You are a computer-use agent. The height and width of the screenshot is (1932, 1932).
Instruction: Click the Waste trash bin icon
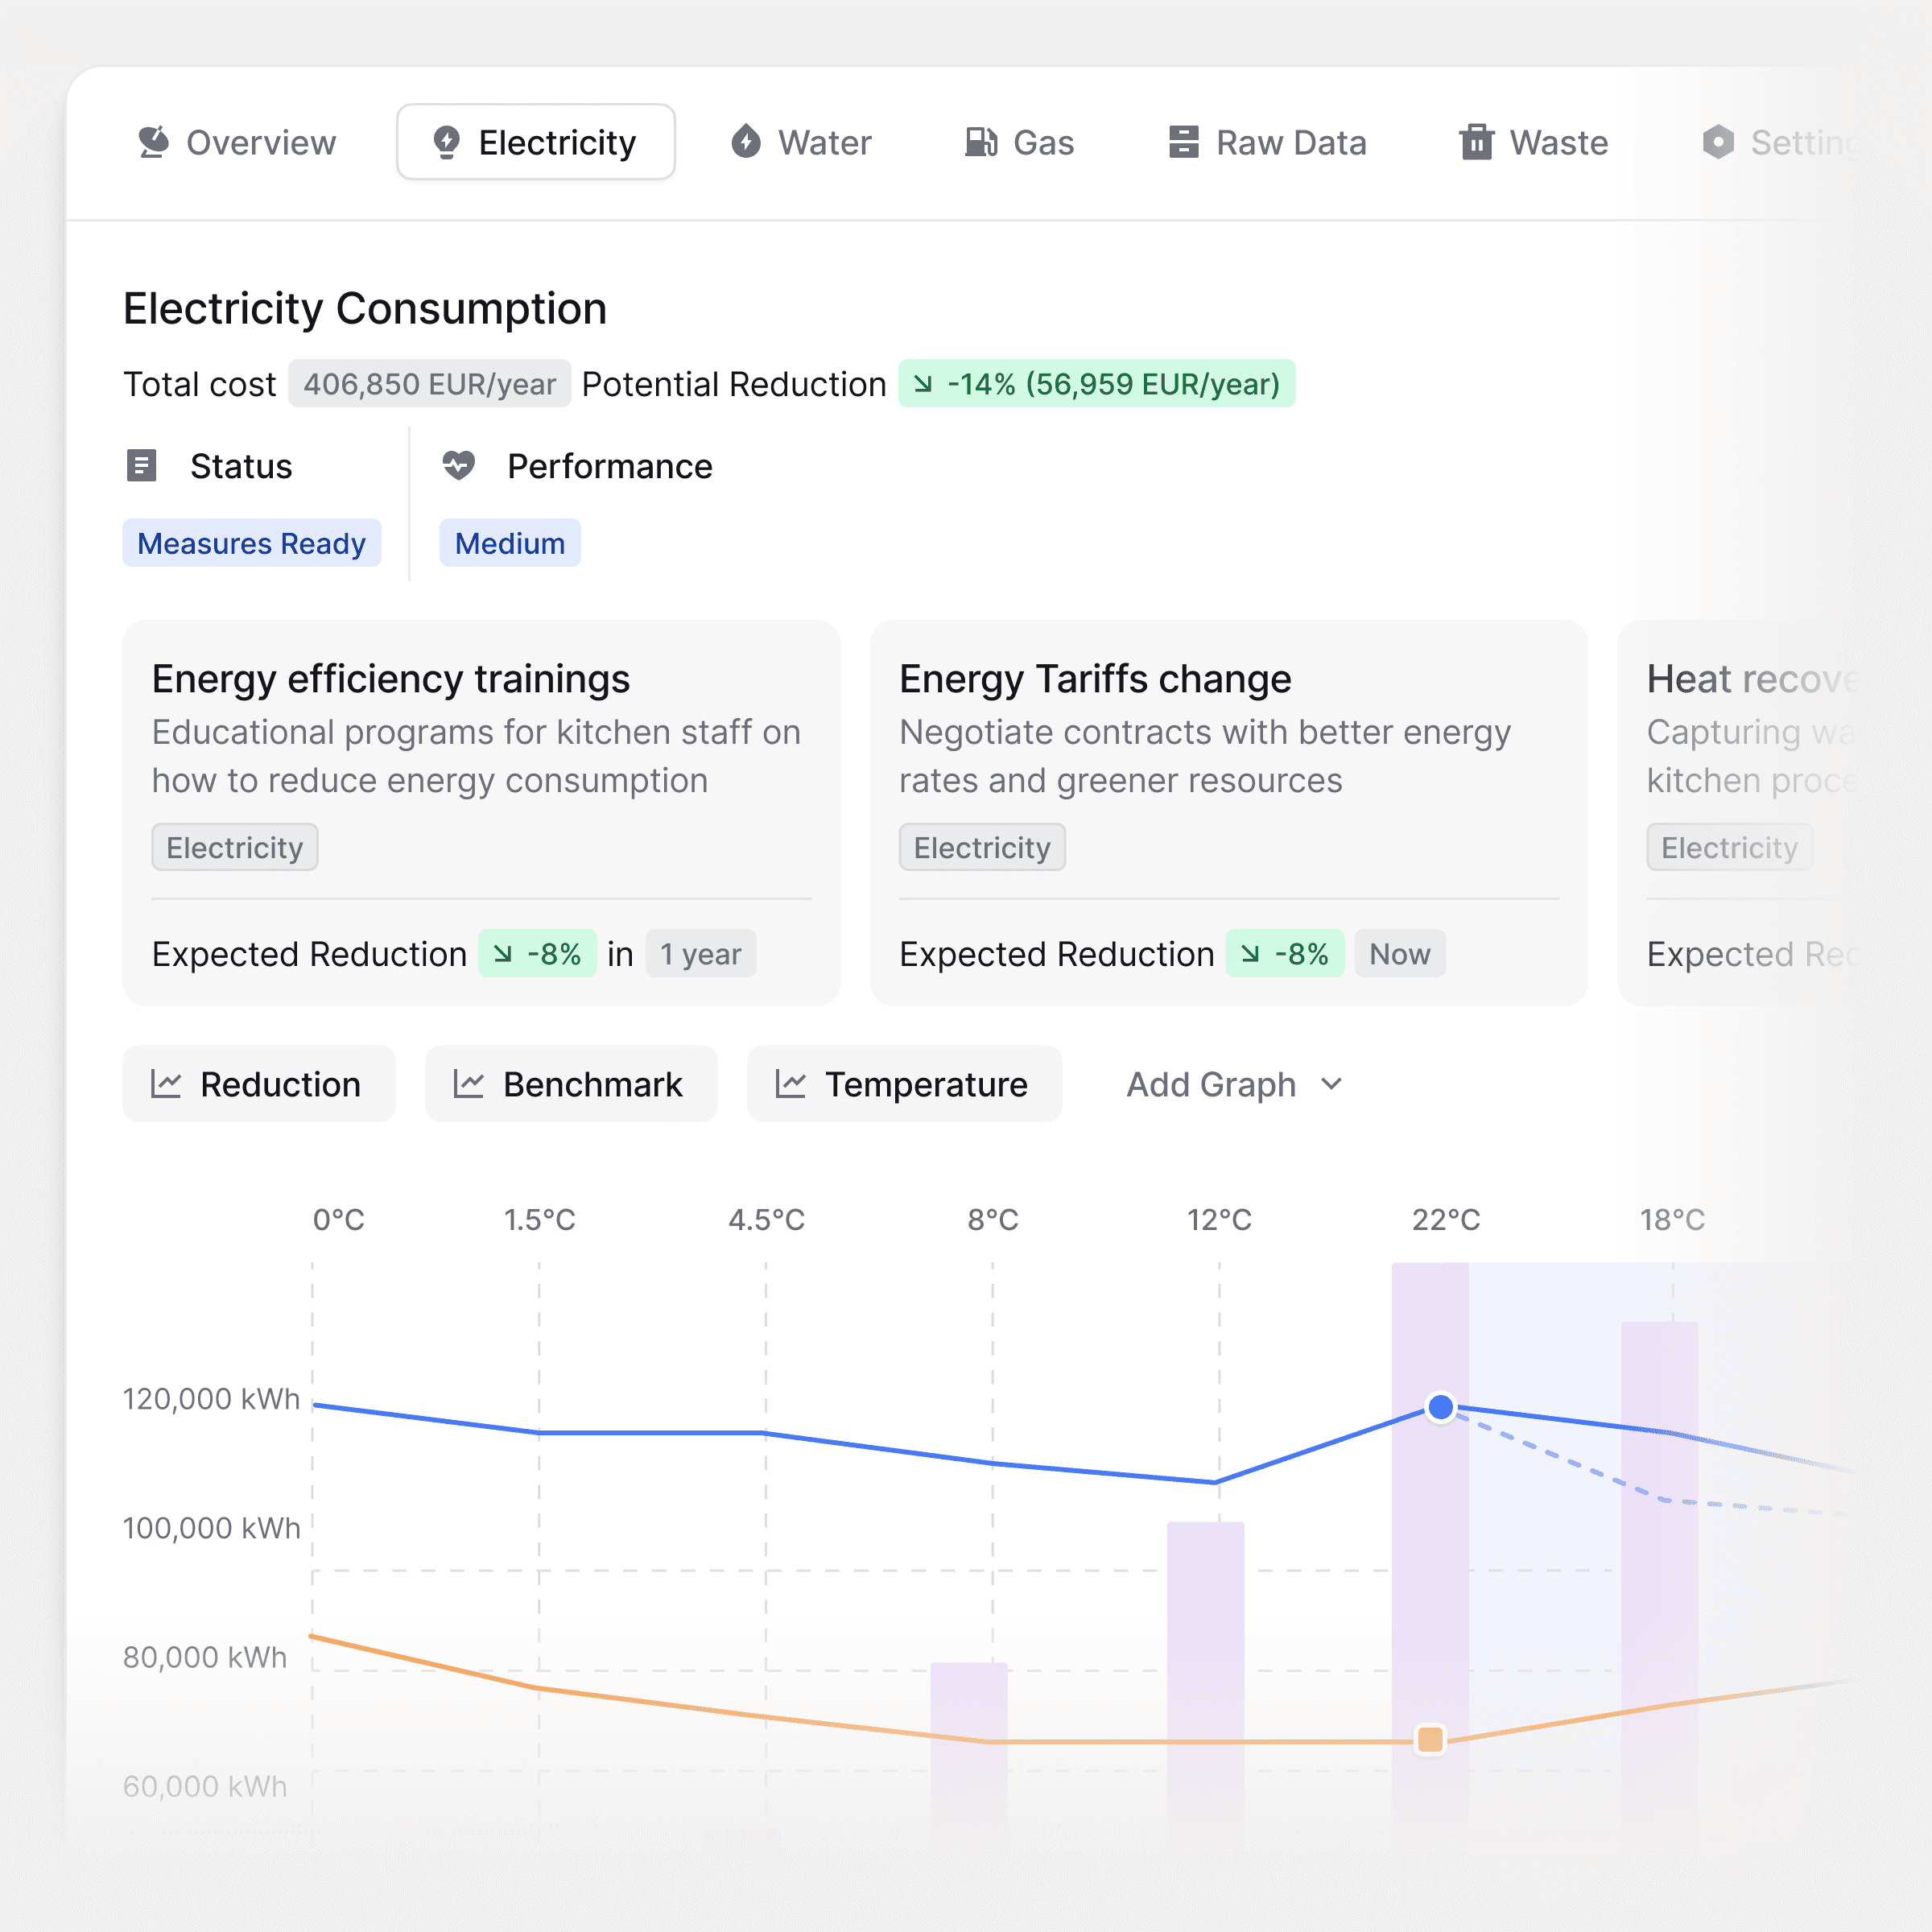(x=1476, y=142)
